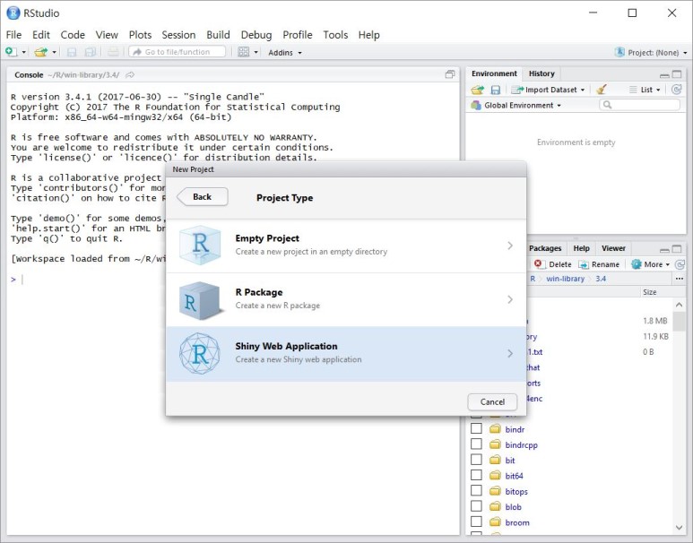Click the Go to file/function field
The image size is (693, 543).
point(178,52)
